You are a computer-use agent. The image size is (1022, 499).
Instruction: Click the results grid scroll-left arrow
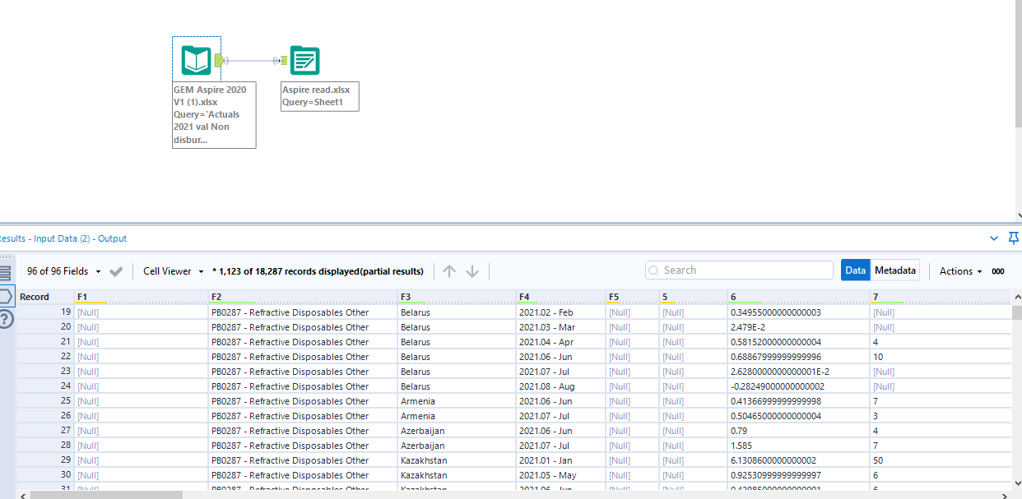point(22,495)
